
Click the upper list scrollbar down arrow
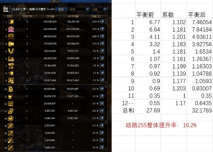[x=106, y=82]
